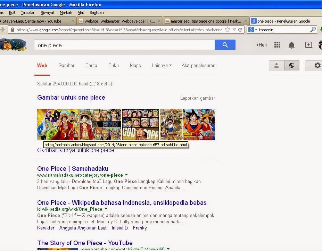Click the share/post plus icon
Screen dimensions: 322x251
308,44
